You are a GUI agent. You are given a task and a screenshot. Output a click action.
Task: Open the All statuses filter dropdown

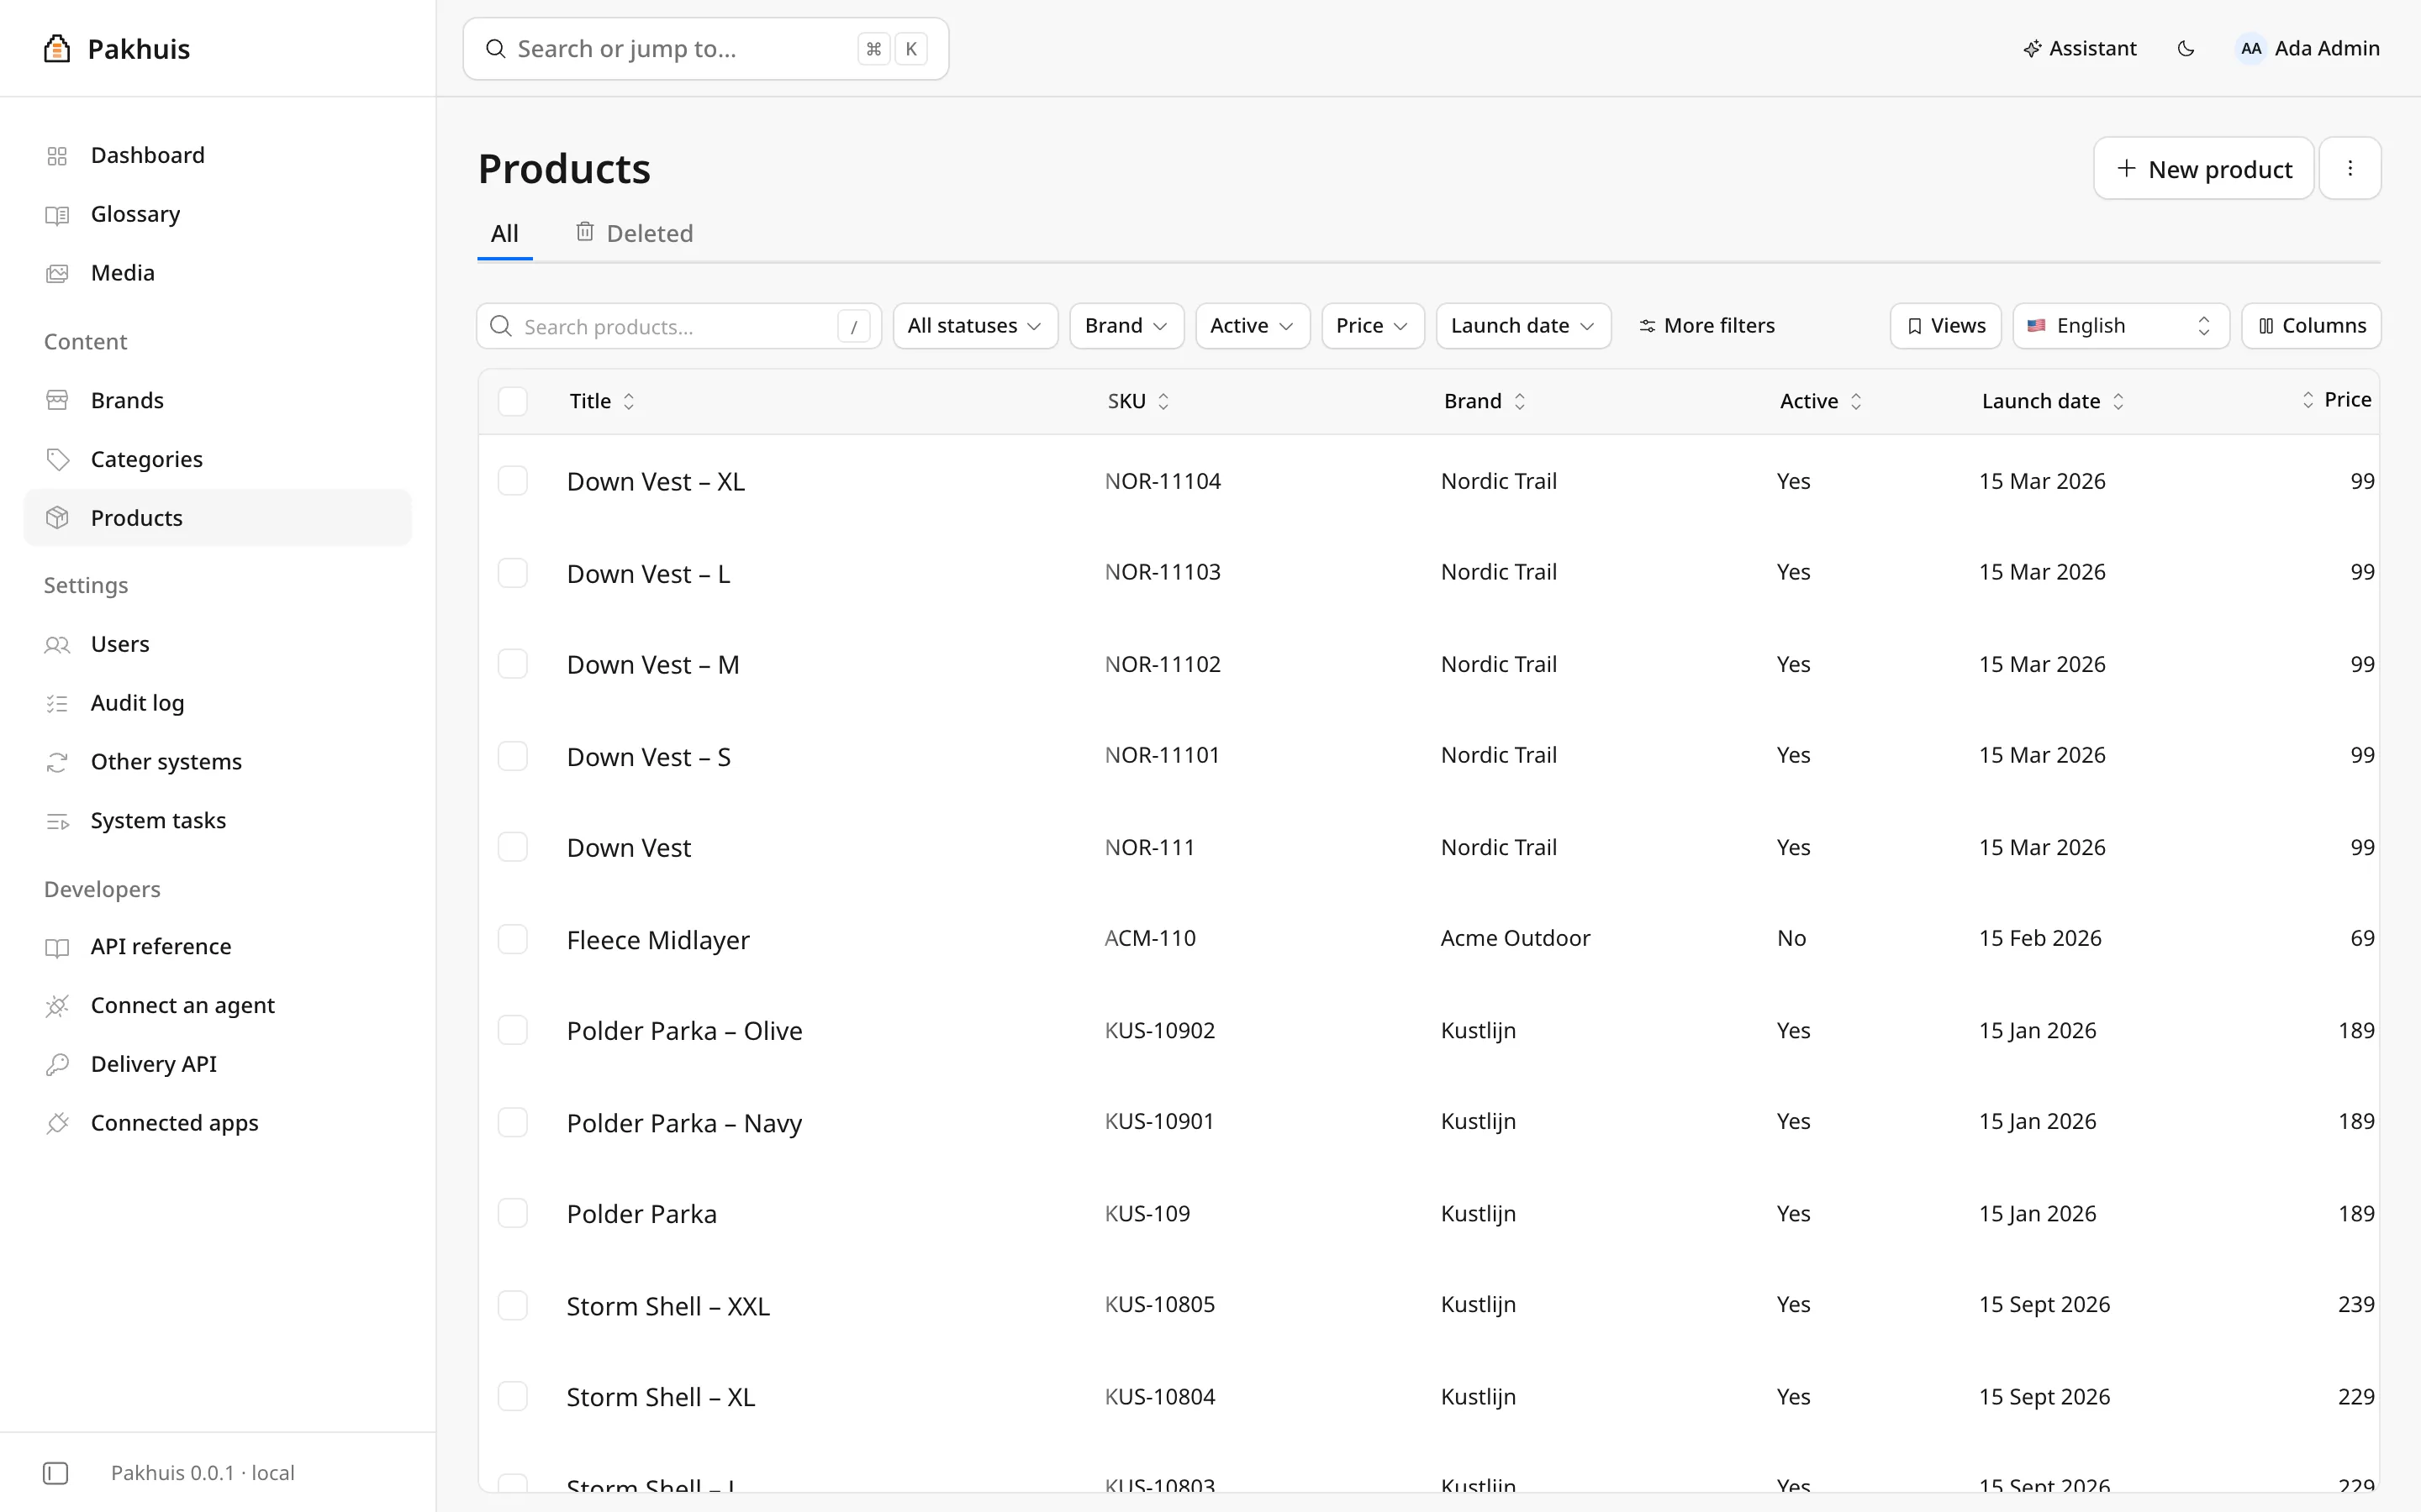coord(975,326)
